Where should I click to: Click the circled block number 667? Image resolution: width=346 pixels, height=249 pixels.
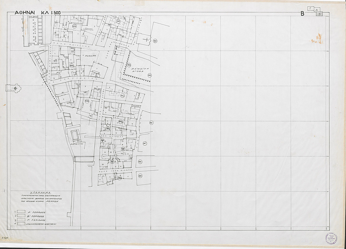coord(145,144)
